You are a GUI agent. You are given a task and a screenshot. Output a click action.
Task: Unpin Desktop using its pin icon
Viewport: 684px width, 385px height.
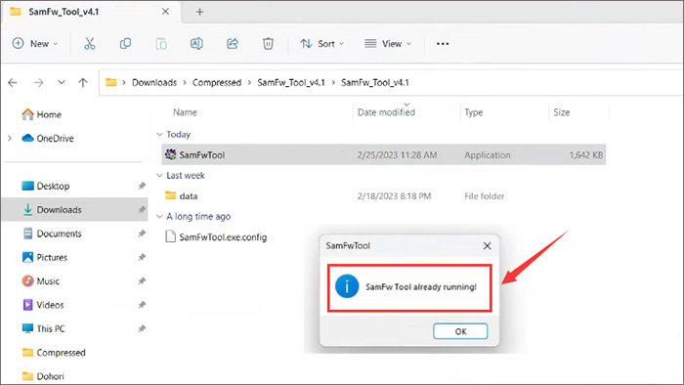[x=142, y=186]
